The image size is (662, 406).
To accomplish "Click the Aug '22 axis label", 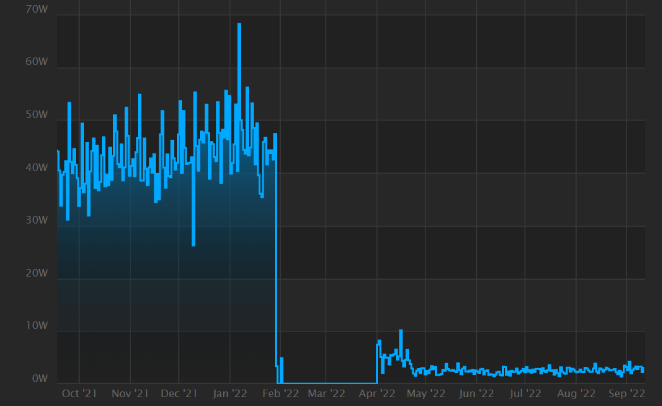I will point(576,393).
